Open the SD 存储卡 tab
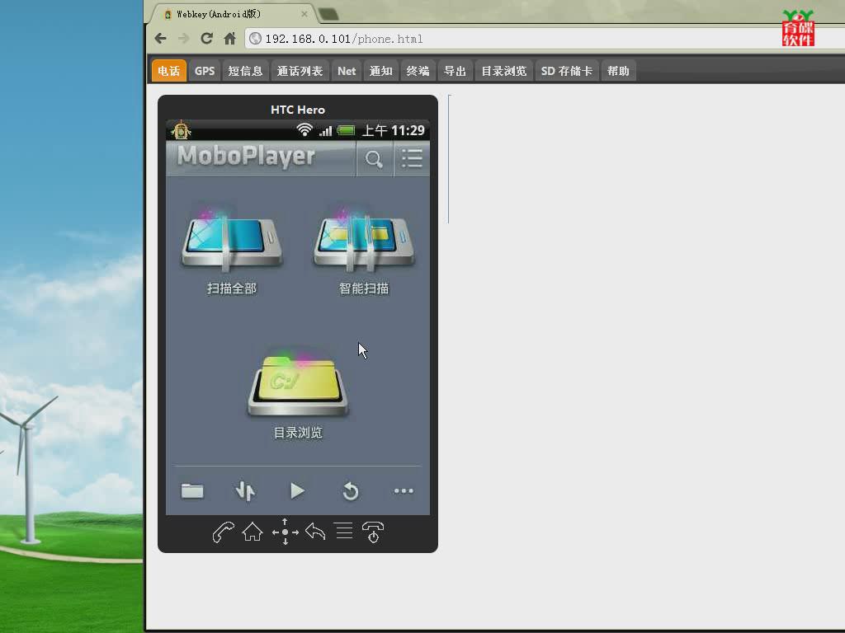Screen dimensions: 845x633 [566, 71]
